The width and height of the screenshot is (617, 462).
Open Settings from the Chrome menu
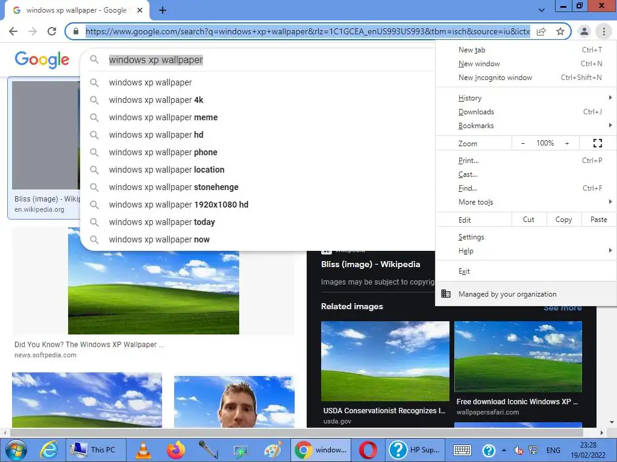tap(525, 237)
